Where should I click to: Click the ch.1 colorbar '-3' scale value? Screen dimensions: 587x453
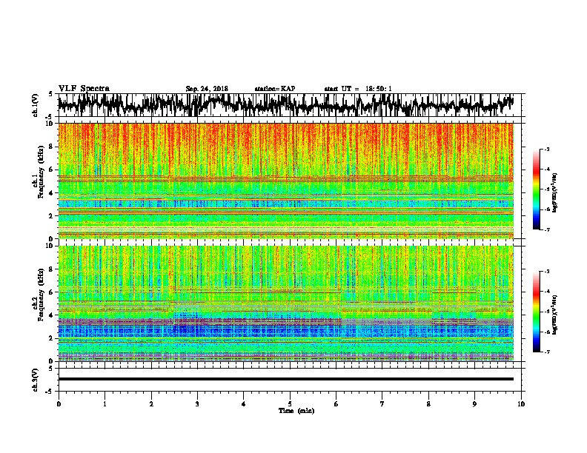547,149
